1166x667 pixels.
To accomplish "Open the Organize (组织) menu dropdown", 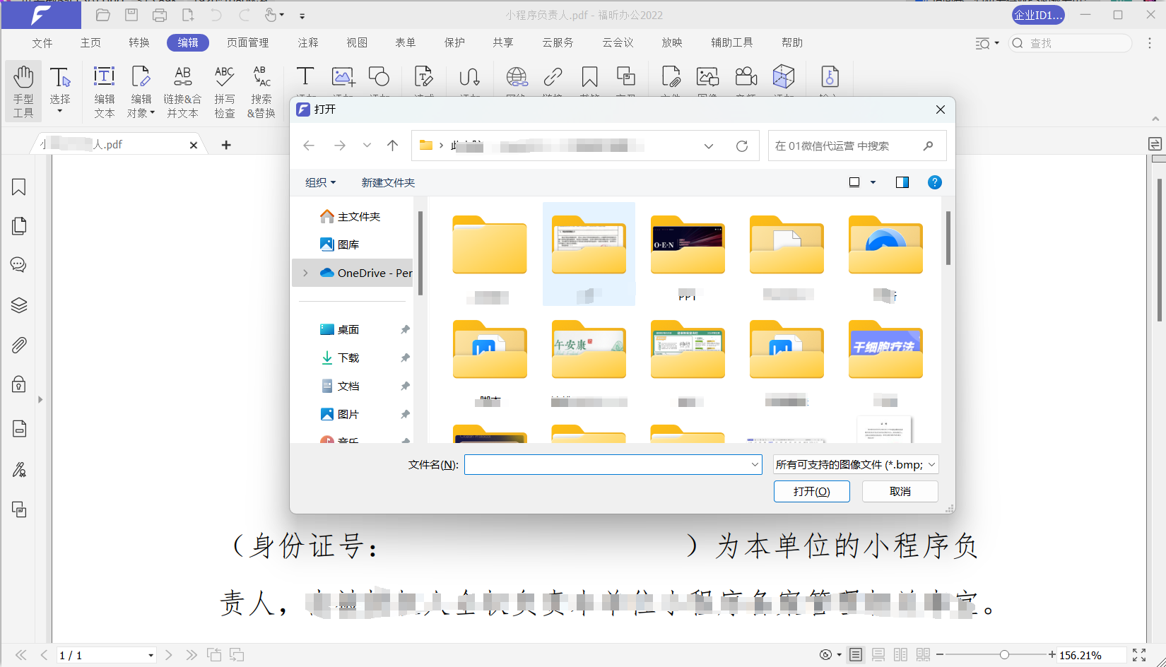I will (321, 182).
